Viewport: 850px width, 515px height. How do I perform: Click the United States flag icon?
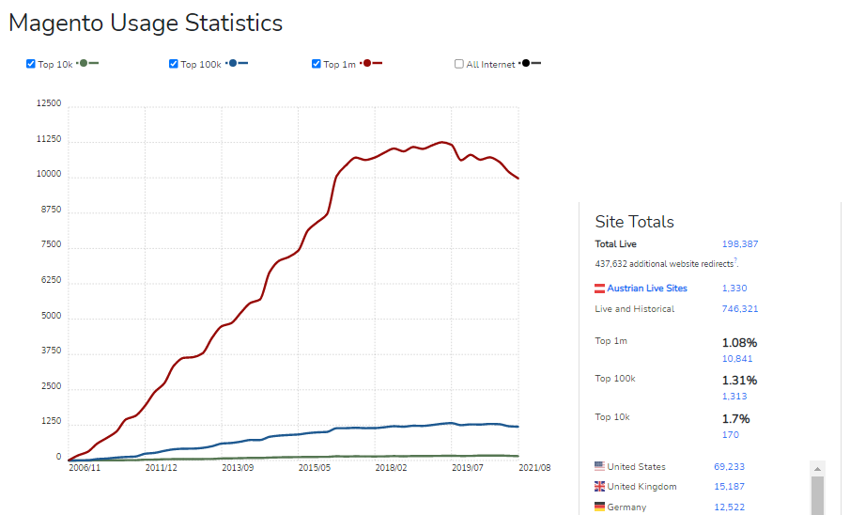click(600, 466)
